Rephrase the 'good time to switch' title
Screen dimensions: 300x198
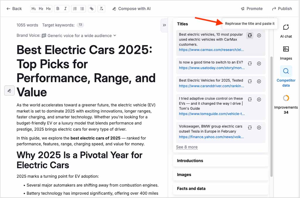click(250, 63)
